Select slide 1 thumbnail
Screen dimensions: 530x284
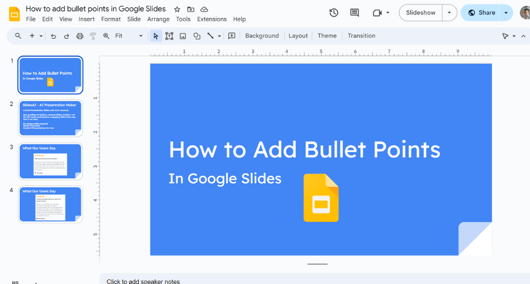coord(50,75)
